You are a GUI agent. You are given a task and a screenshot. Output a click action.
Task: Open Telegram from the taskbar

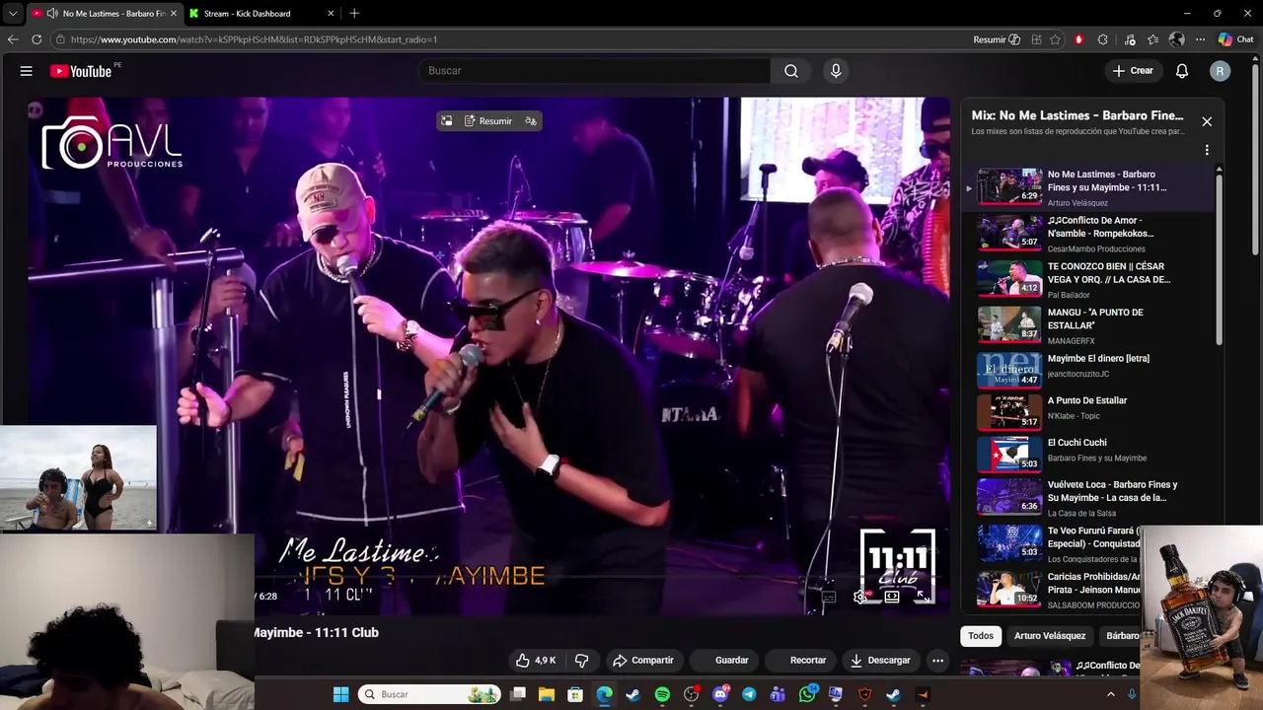click(x=749, y=694)
